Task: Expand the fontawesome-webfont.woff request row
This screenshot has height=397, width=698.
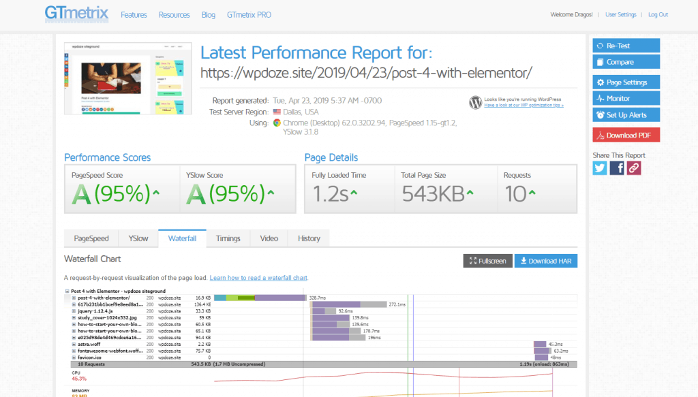Action: [74, 351]
